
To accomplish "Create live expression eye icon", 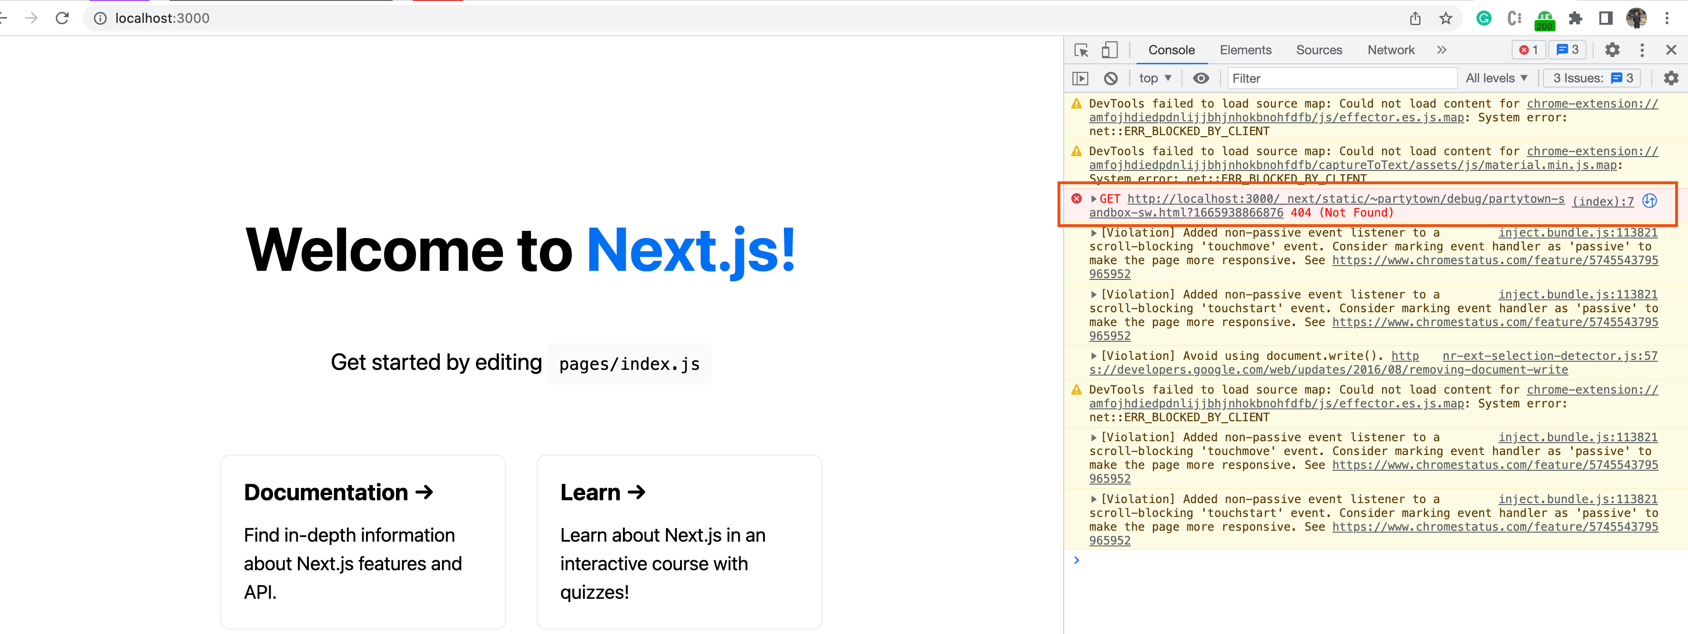I will (1200, 79).
